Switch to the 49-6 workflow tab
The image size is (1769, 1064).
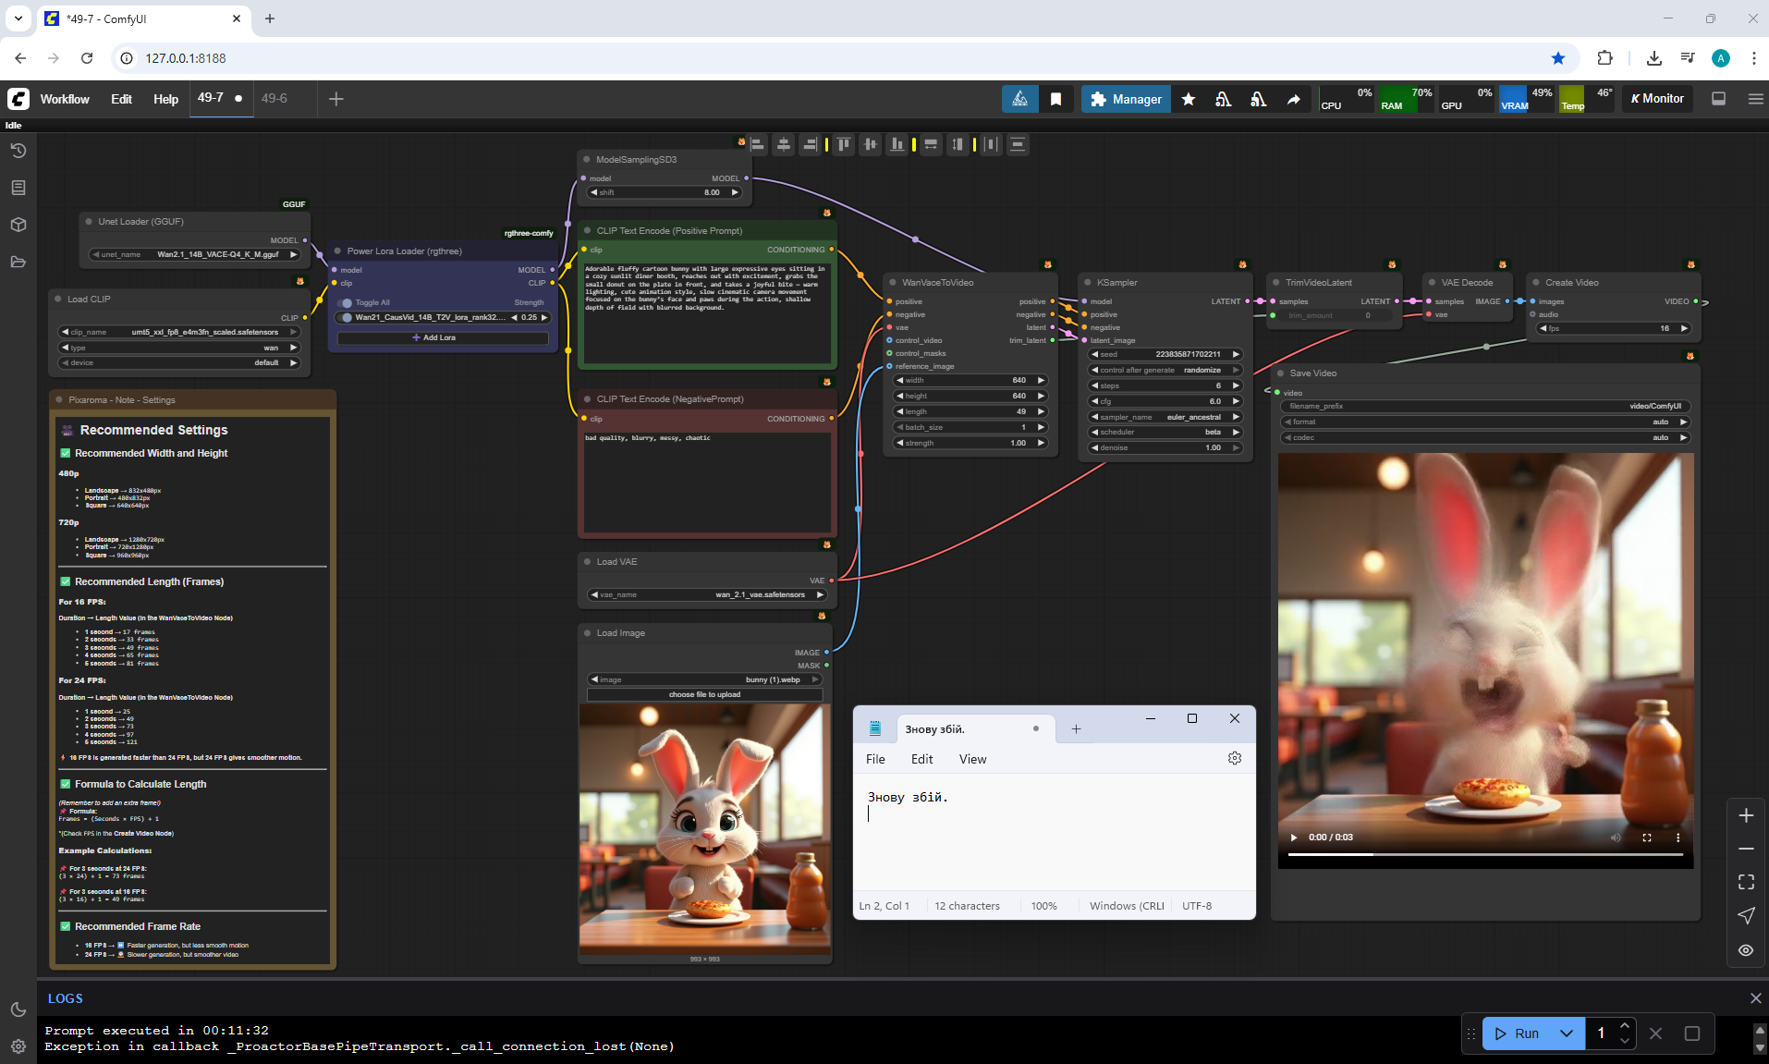[x=274, y=98]
